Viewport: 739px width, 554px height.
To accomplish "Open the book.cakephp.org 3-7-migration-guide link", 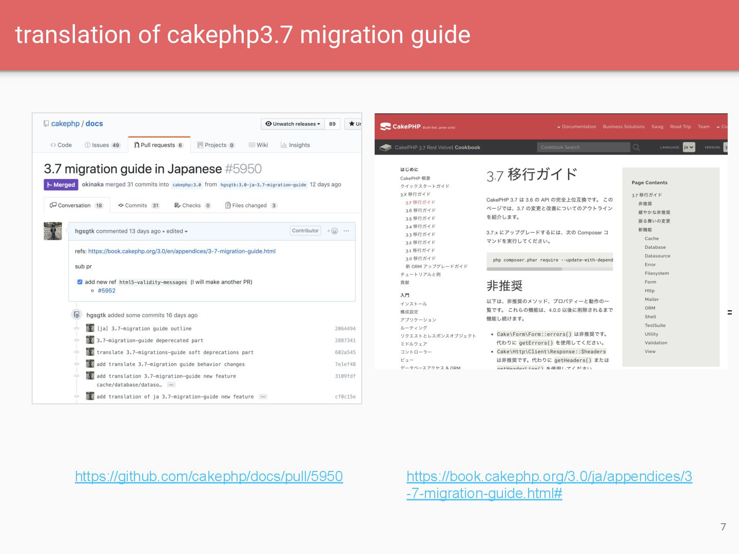I will pyautogui.click(x=549, y=485).
